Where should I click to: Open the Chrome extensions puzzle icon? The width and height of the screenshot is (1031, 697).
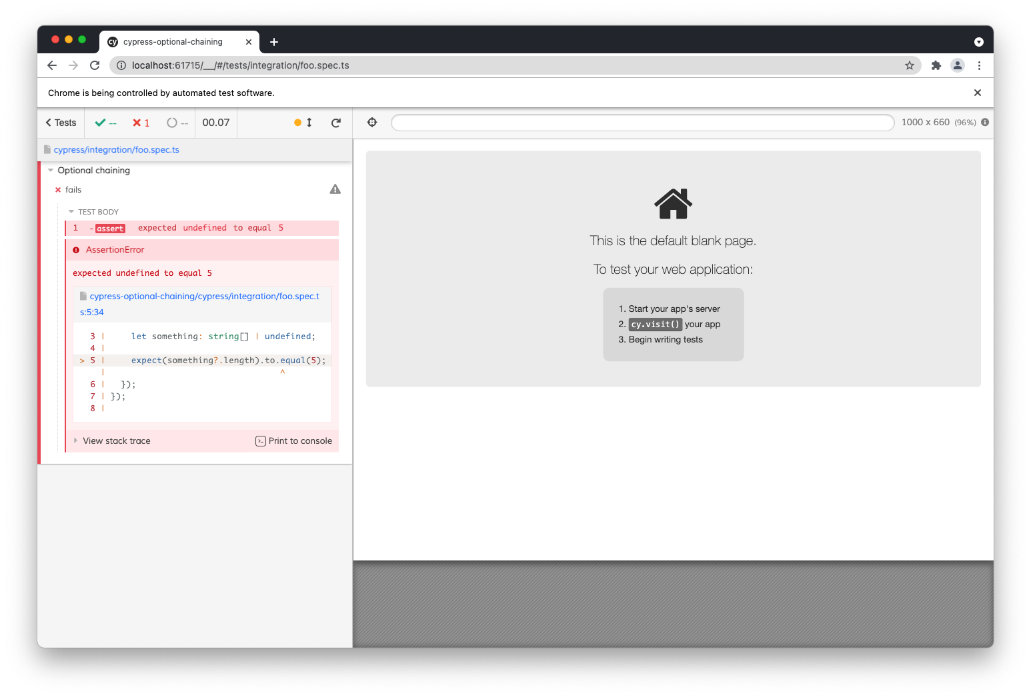936,65
